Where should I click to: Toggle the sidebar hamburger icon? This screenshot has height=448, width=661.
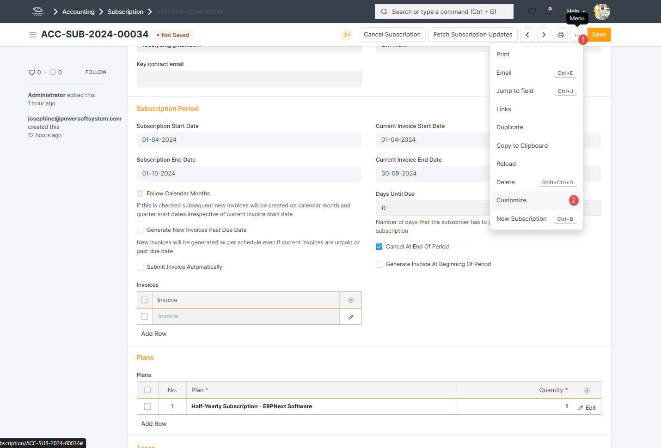click(33, 35)
